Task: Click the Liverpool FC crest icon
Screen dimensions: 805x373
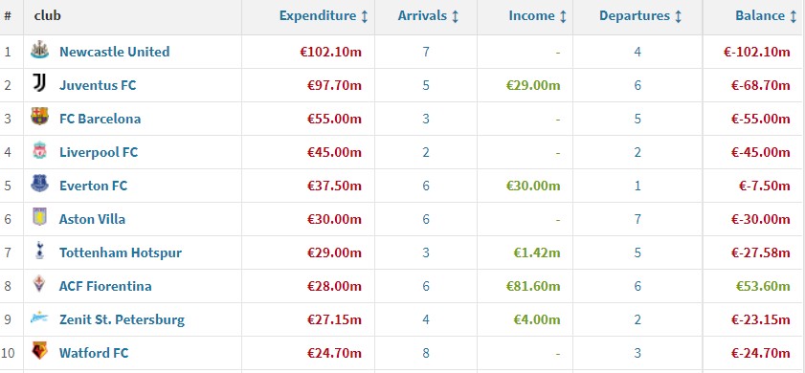Action: point(39,150)
